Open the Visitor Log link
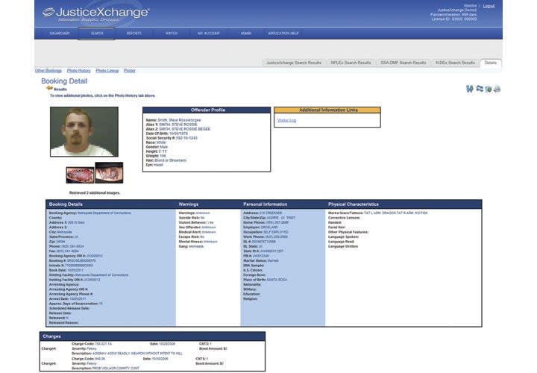 coord(286,120)
